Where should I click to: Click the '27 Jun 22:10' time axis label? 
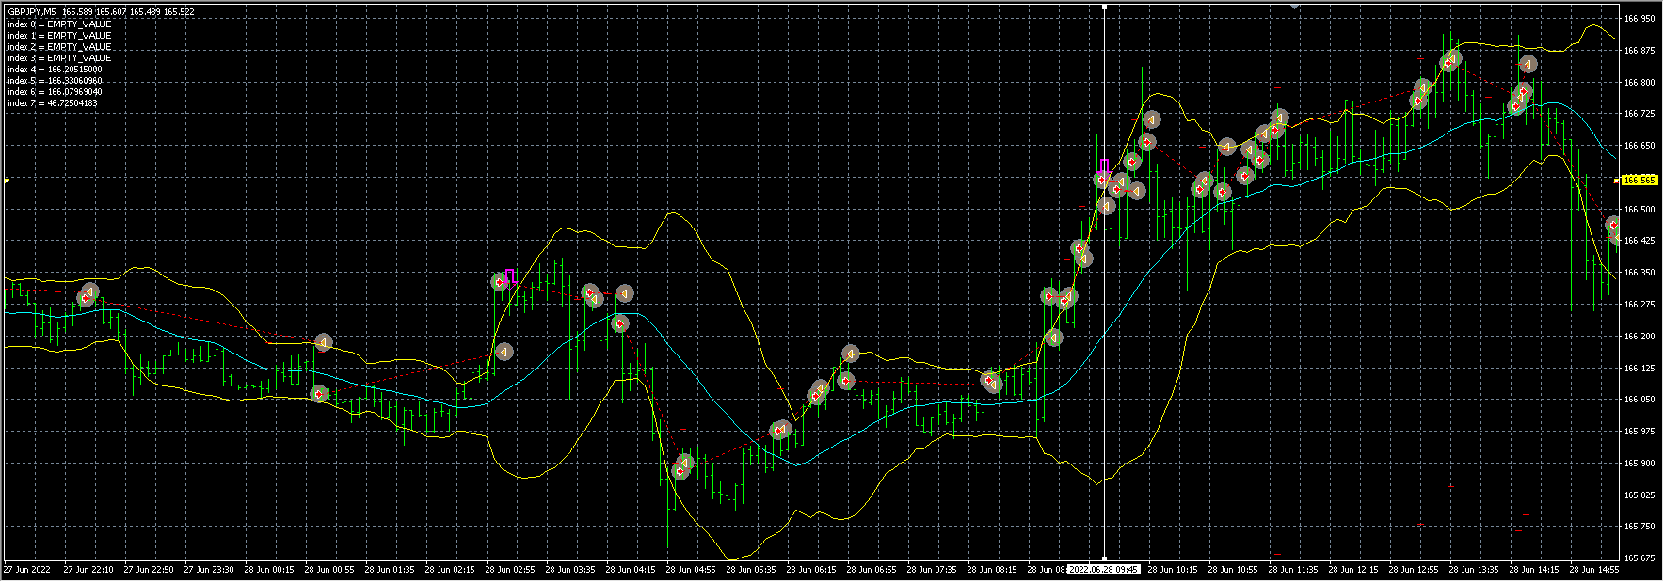coord(88,569)
